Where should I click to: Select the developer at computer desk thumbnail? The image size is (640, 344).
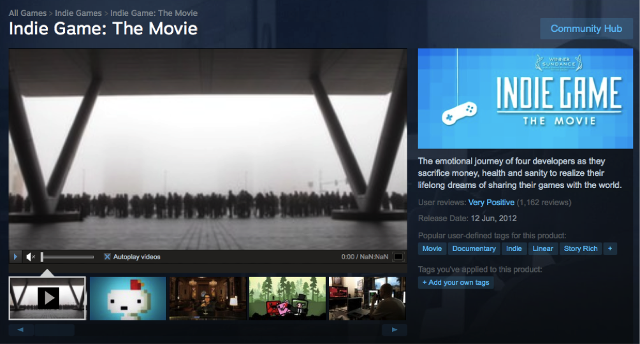(367, 298)
